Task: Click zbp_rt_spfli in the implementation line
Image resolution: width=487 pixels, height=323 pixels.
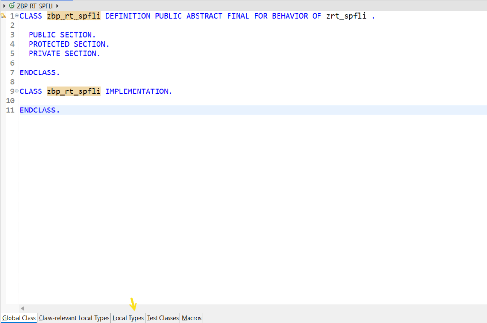Action: (74, 91)
